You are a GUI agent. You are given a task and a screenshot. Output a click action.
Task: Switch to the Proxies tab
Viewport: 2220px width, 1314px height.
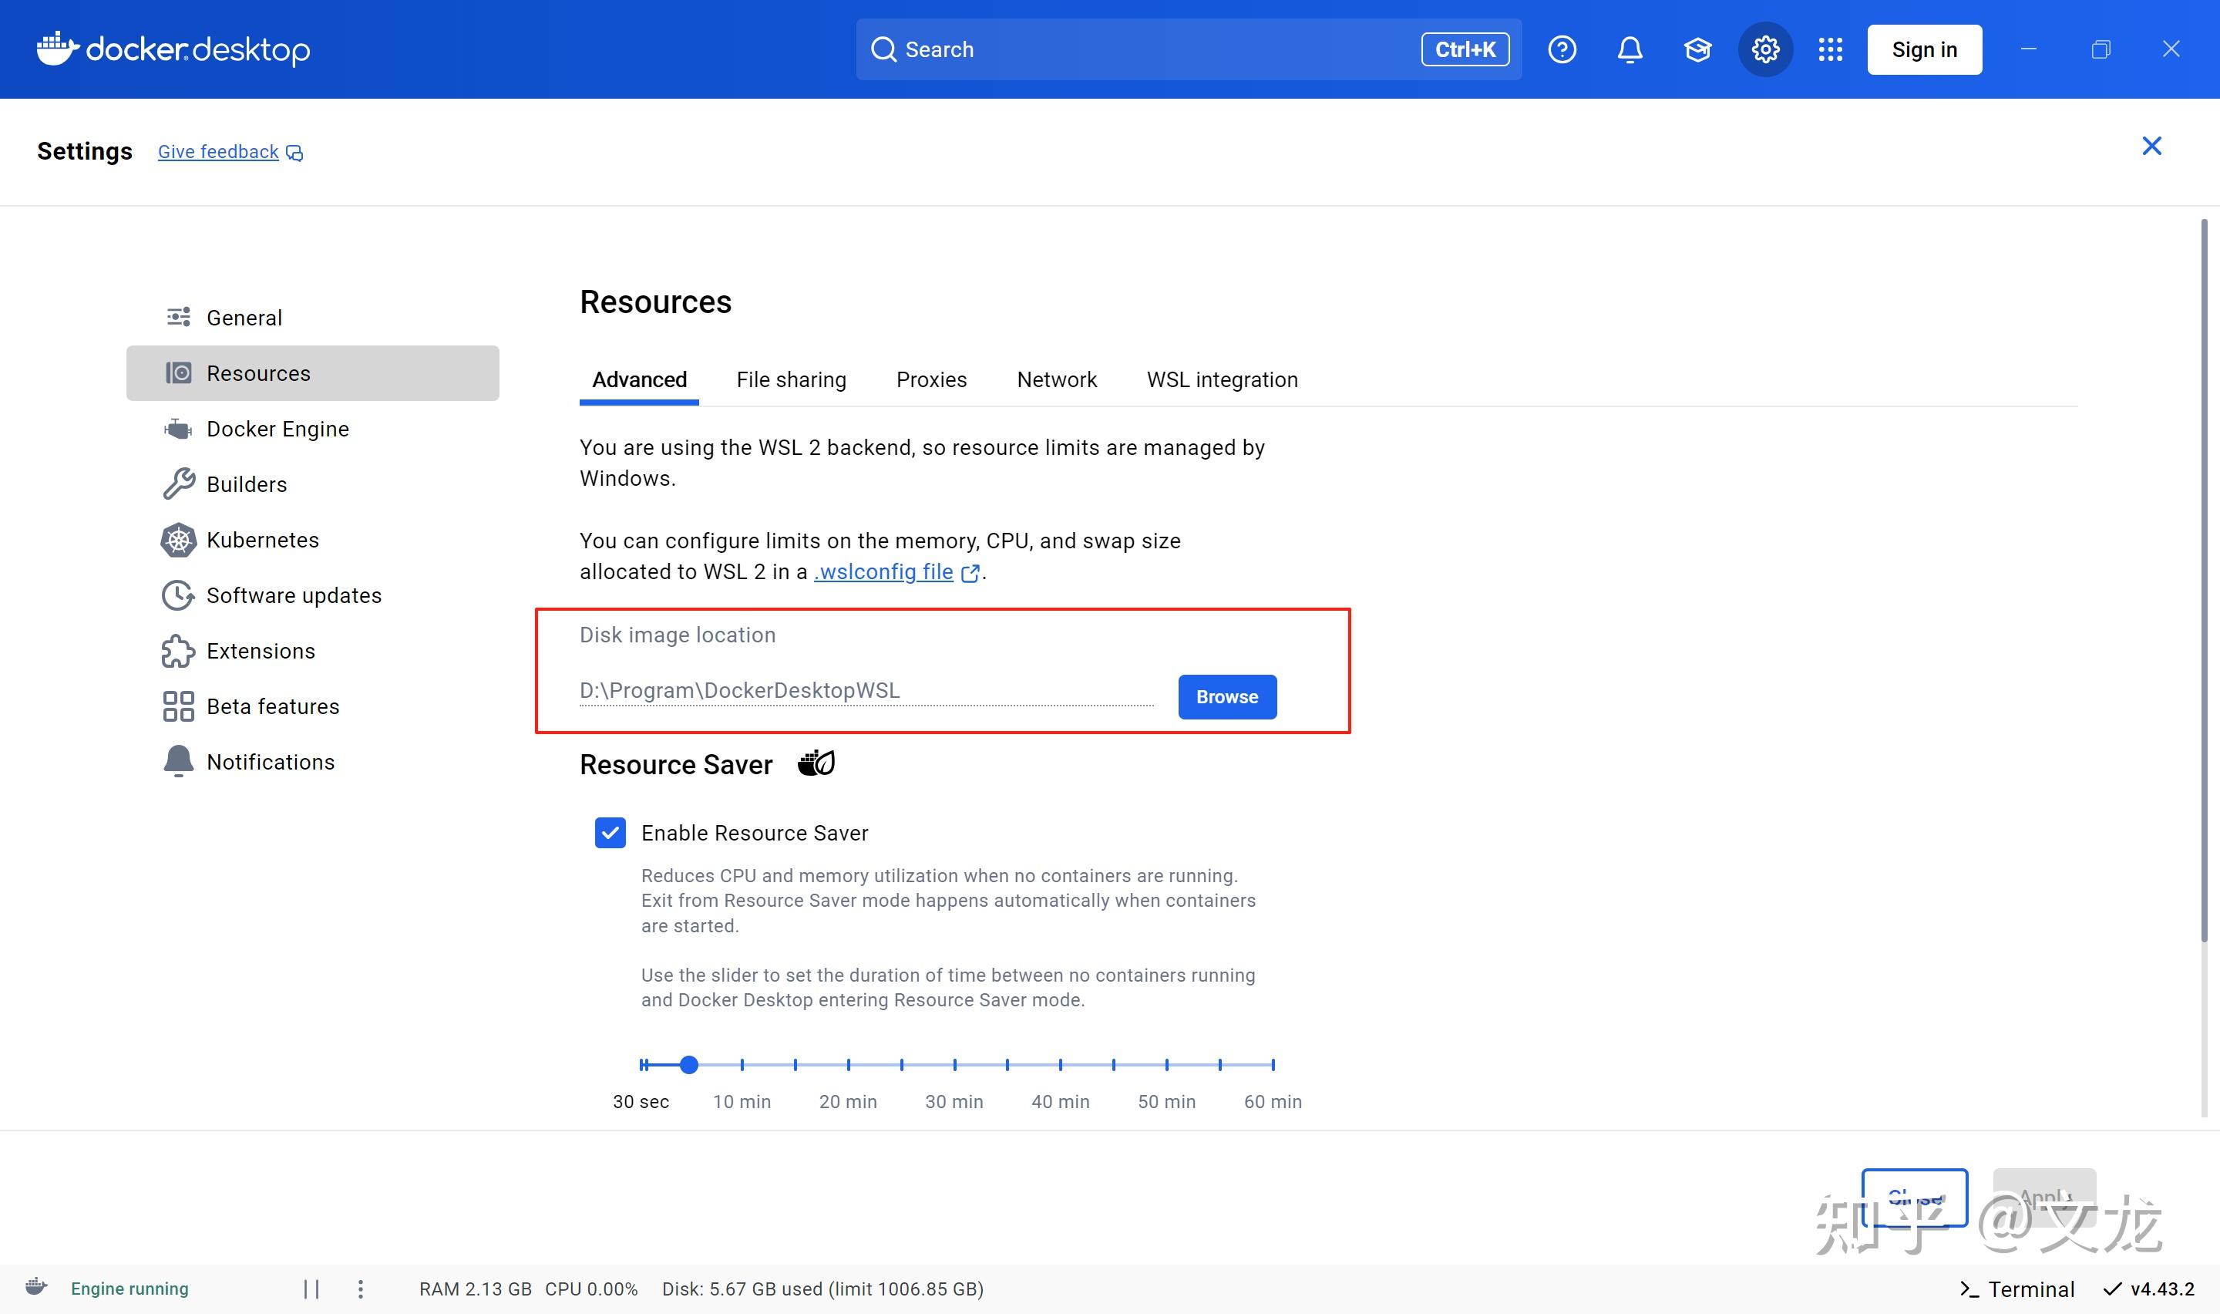point(931,380)
